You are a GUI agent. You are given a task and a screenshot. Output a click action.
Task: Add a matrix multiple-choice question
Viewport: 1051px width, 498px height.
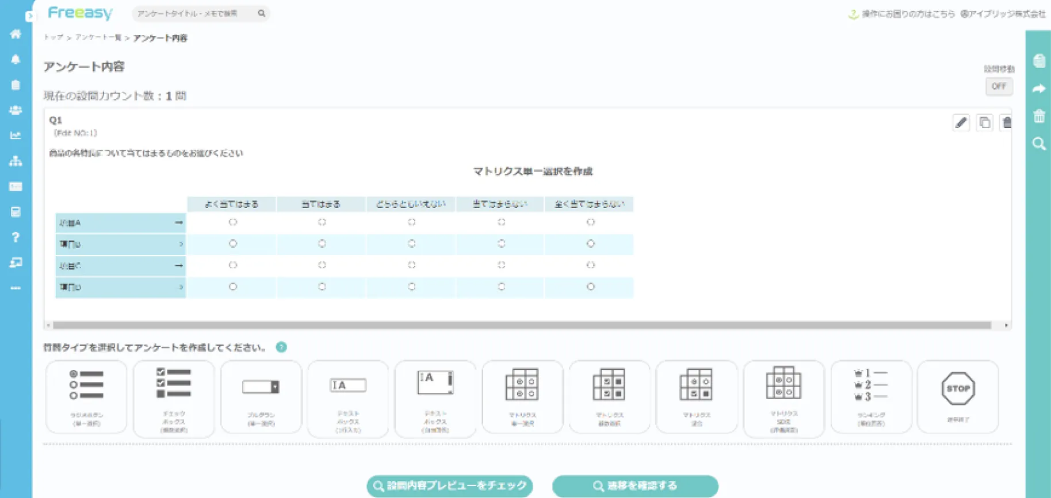(x=609, y=397)
